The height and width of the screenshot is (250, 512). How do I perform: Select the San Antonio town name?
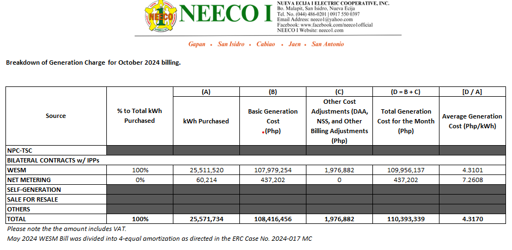(x=327, y=43)
